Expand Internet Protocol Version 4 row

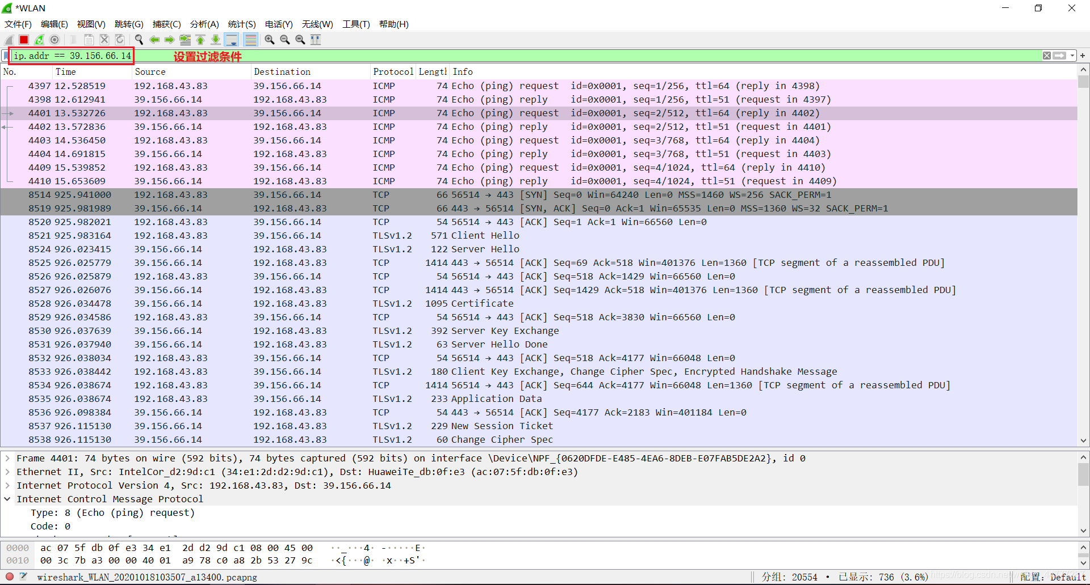[7, 485]
